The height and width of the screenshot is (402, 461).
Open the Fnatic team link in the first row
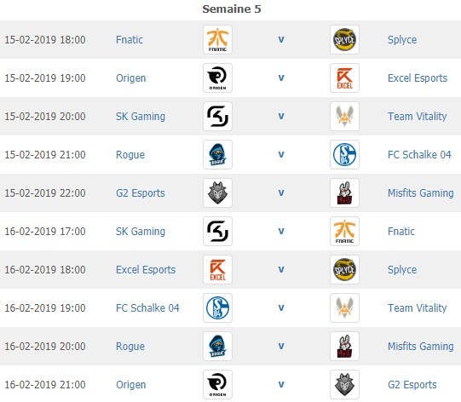point(130,40)
